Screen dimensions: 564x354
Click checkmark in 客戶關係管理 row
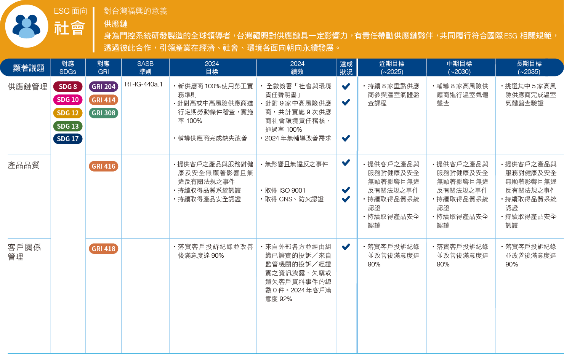tap(346, 247)
